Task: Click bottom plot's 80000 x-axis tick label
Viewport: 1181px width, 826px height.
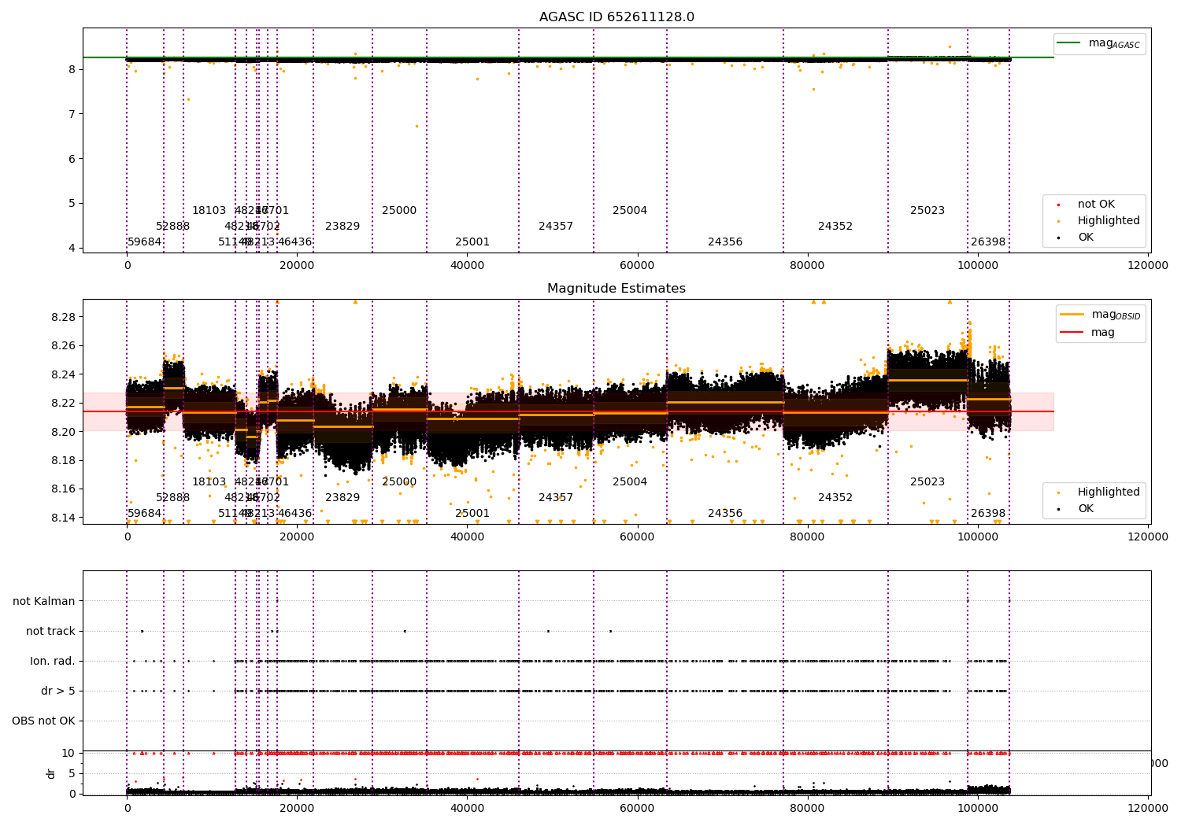Action: tap(807, 809)
